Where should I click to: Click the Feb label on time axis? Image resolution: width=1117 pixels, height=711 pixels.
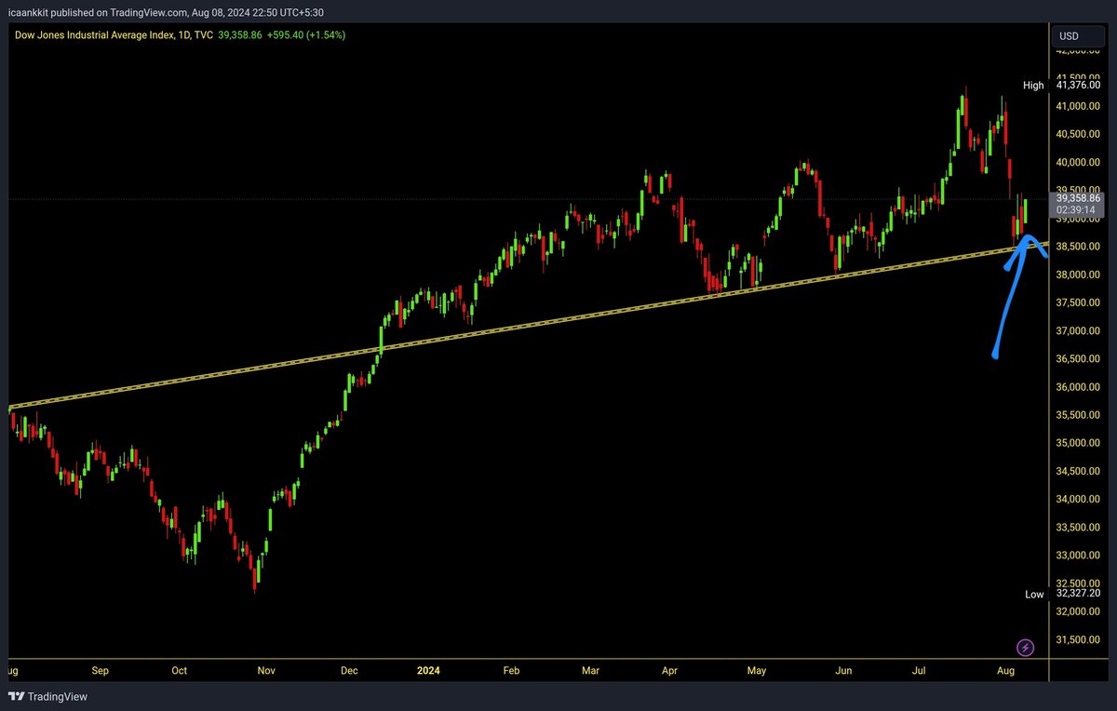[x=511, y=670]
